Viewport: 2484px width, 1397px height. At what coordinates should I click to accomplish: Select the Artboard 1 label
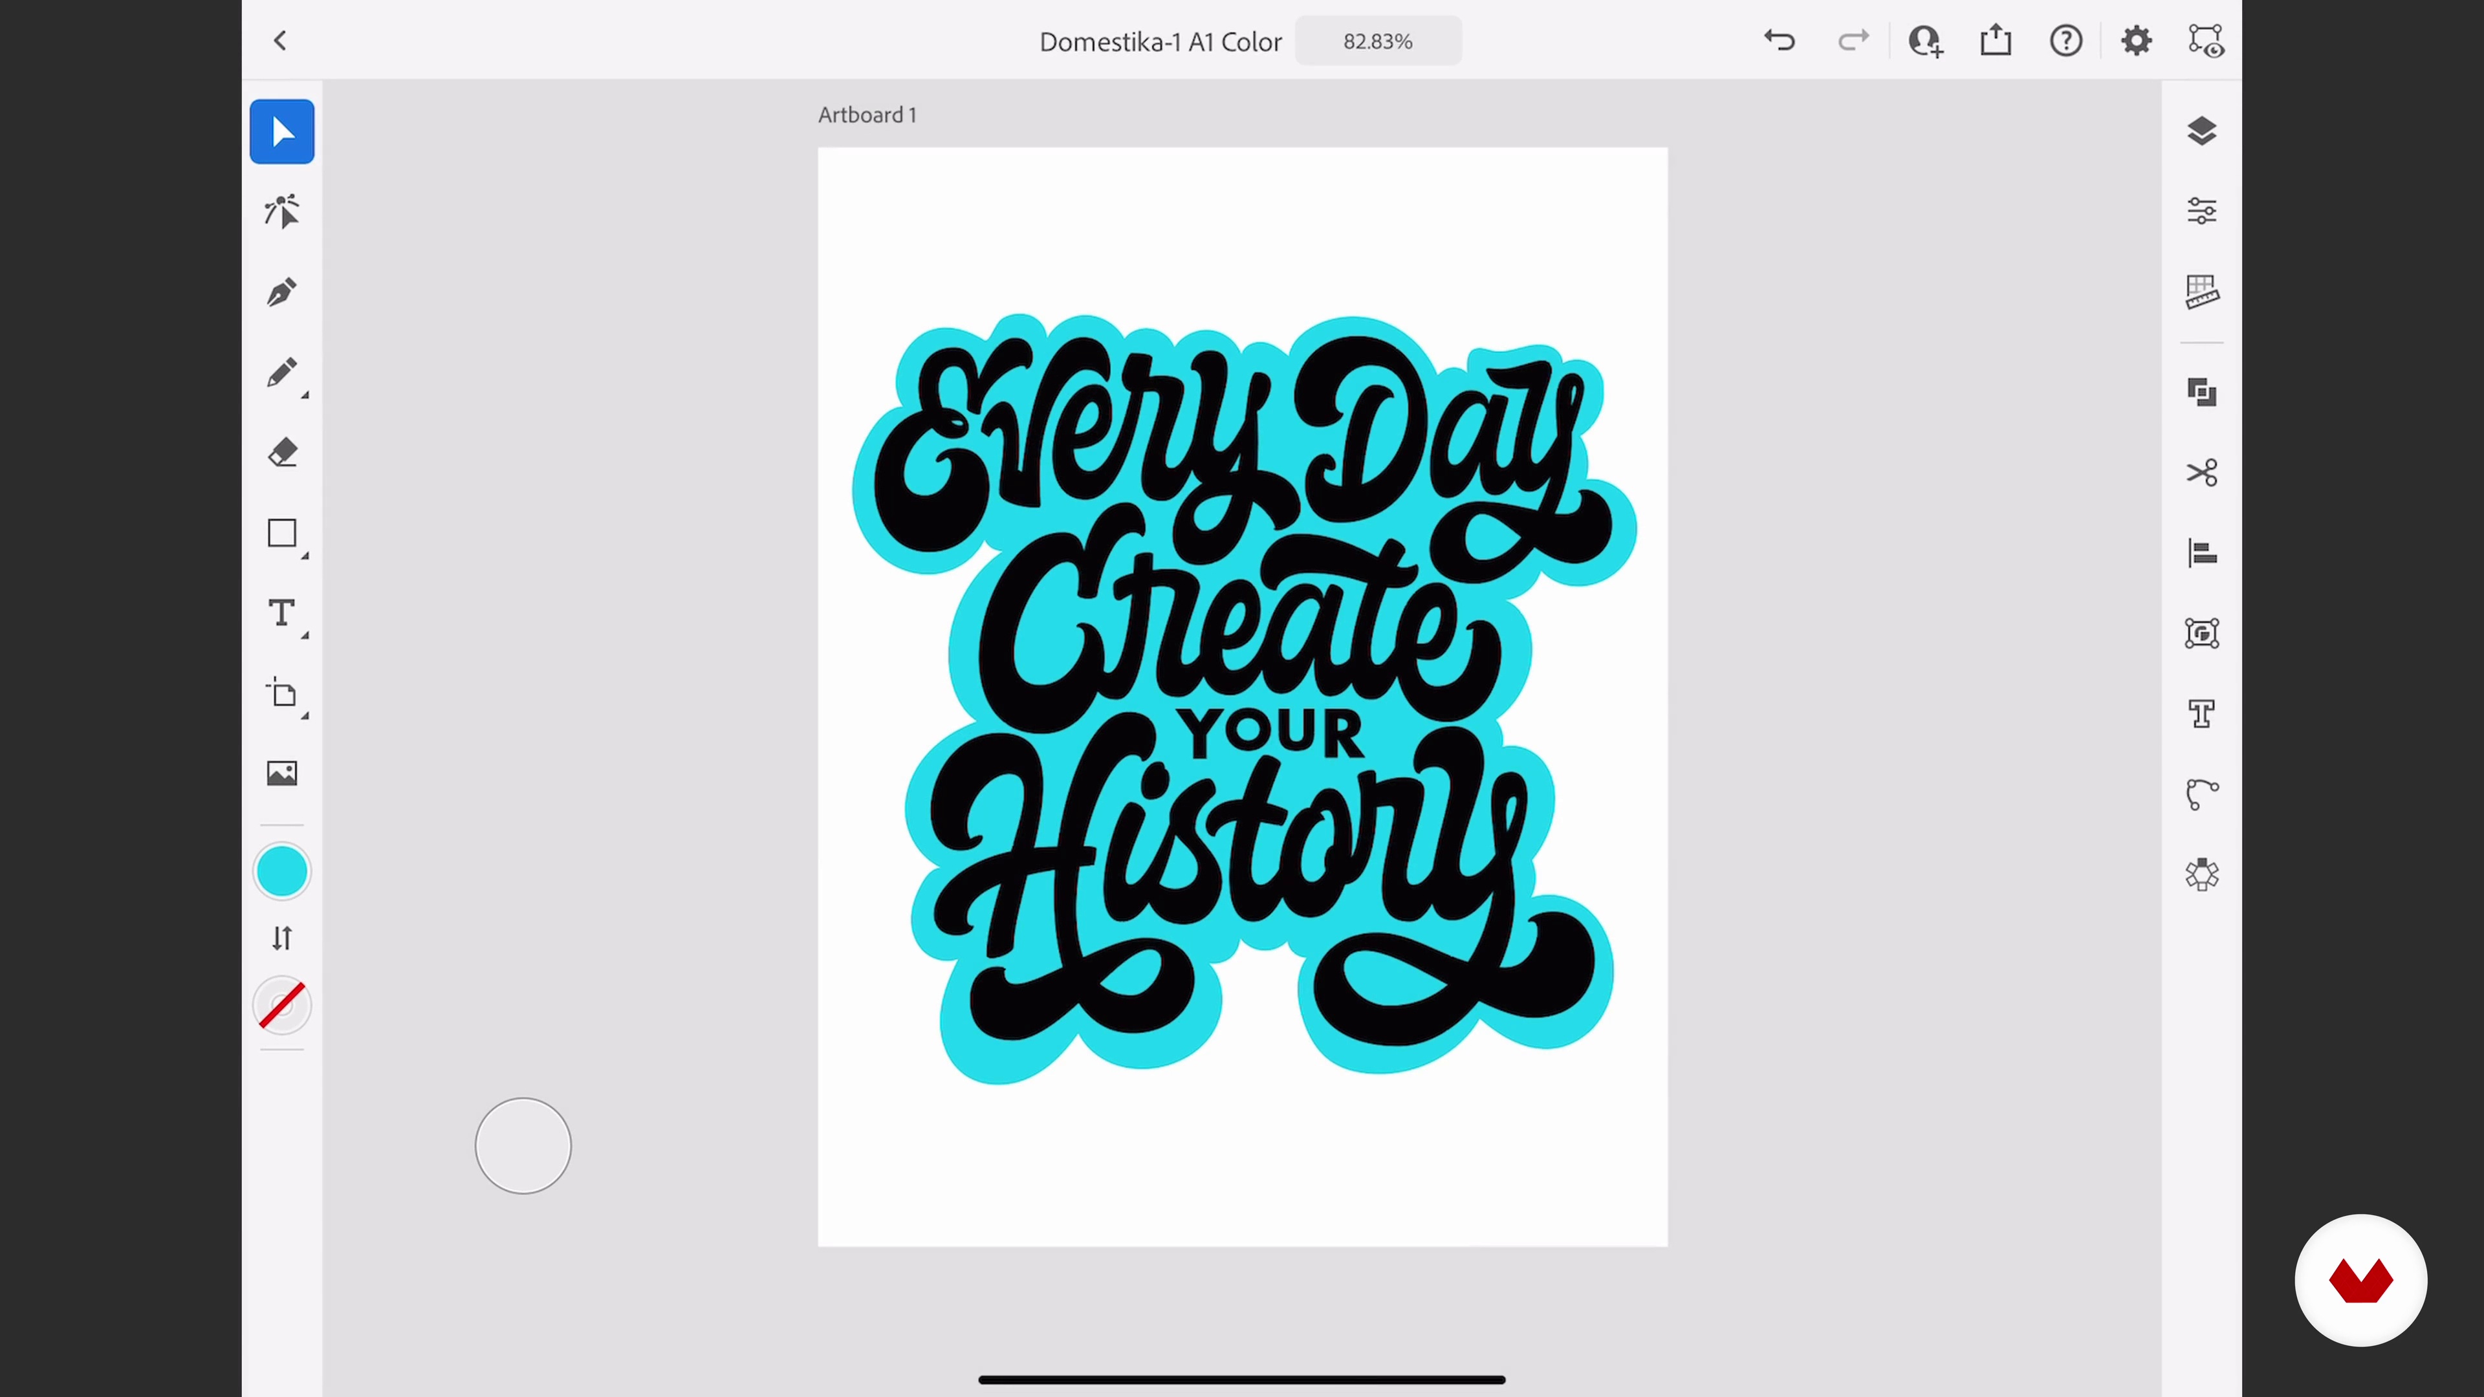[x=867, y=114]
